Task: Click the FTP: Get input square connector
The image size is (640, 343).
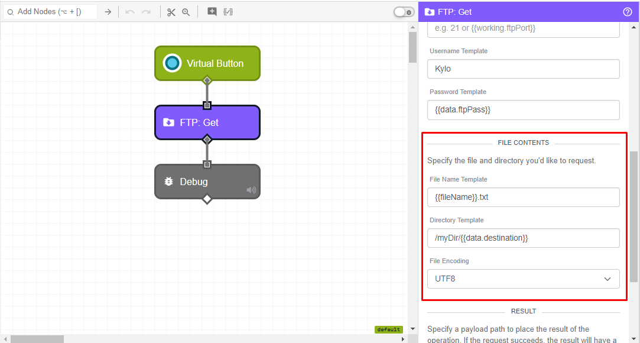Action: pyautogui.click(x=207, y=105)
